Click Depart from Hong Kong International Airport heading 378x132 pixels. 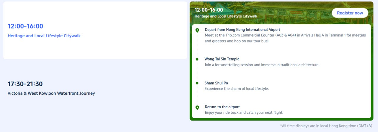click(x=242, y=30)
